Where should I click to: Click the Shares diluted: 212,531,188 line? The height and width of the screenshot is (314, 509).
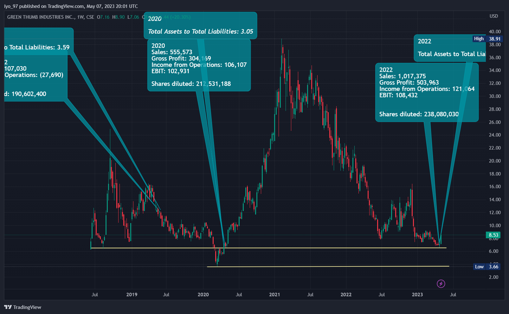[191, 84]
